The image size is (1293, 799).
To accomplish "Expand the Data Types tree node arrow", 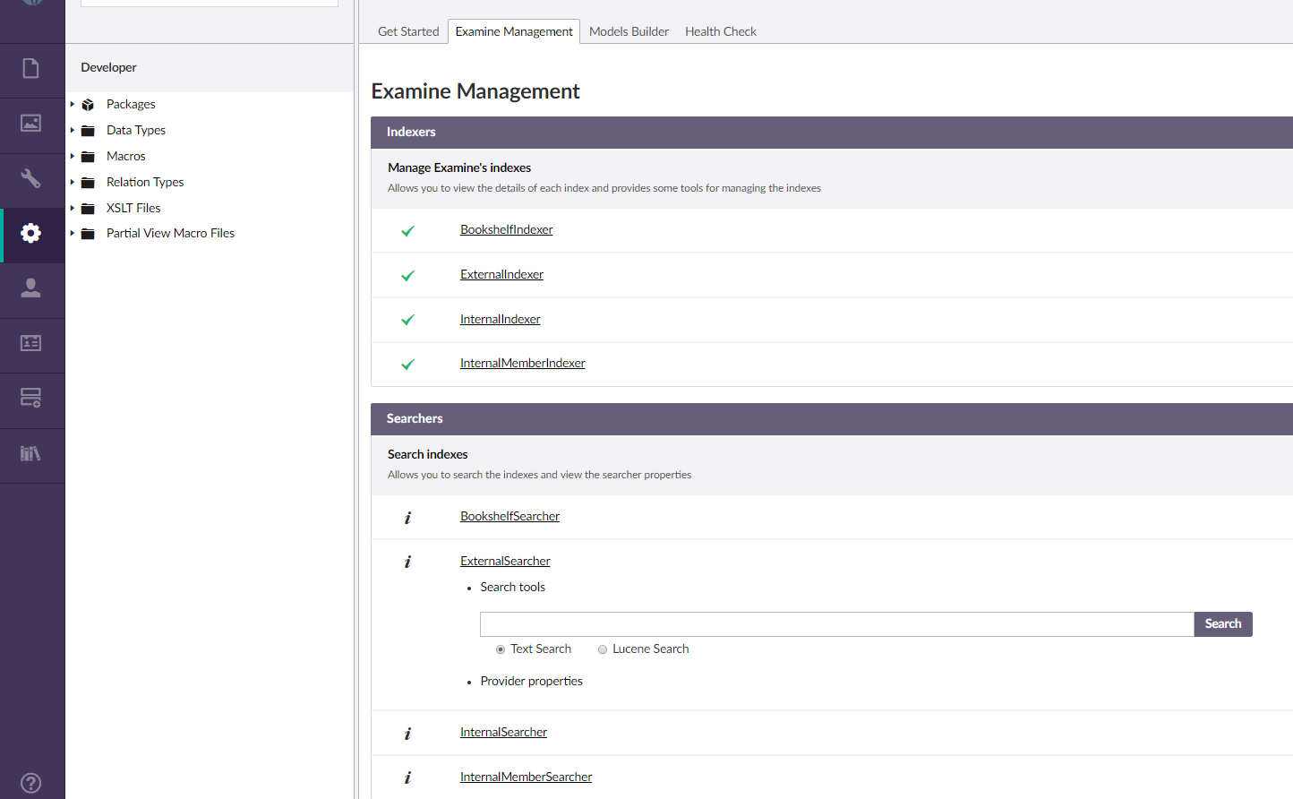I will pyautogui.click(x=73, y=130).
